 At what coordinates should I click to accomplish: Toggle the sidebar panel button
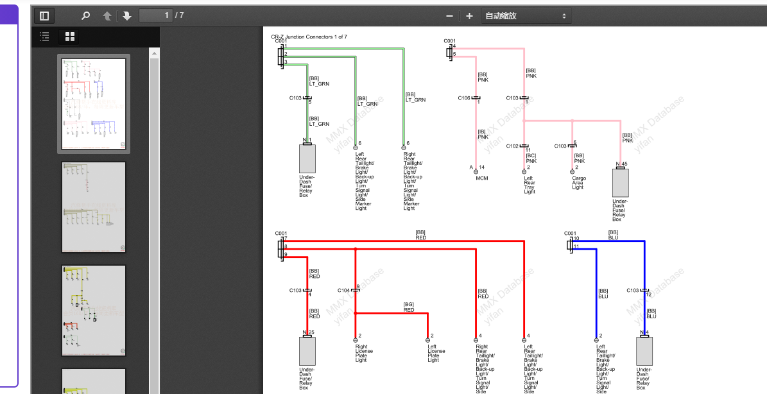[x=44, y=15]
